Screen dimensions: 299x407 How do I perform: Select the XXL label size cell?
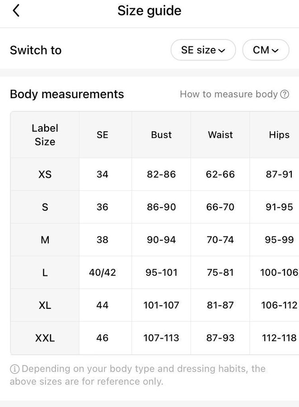pos(45,338)
